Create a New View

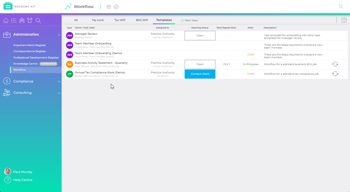[190, 20]
